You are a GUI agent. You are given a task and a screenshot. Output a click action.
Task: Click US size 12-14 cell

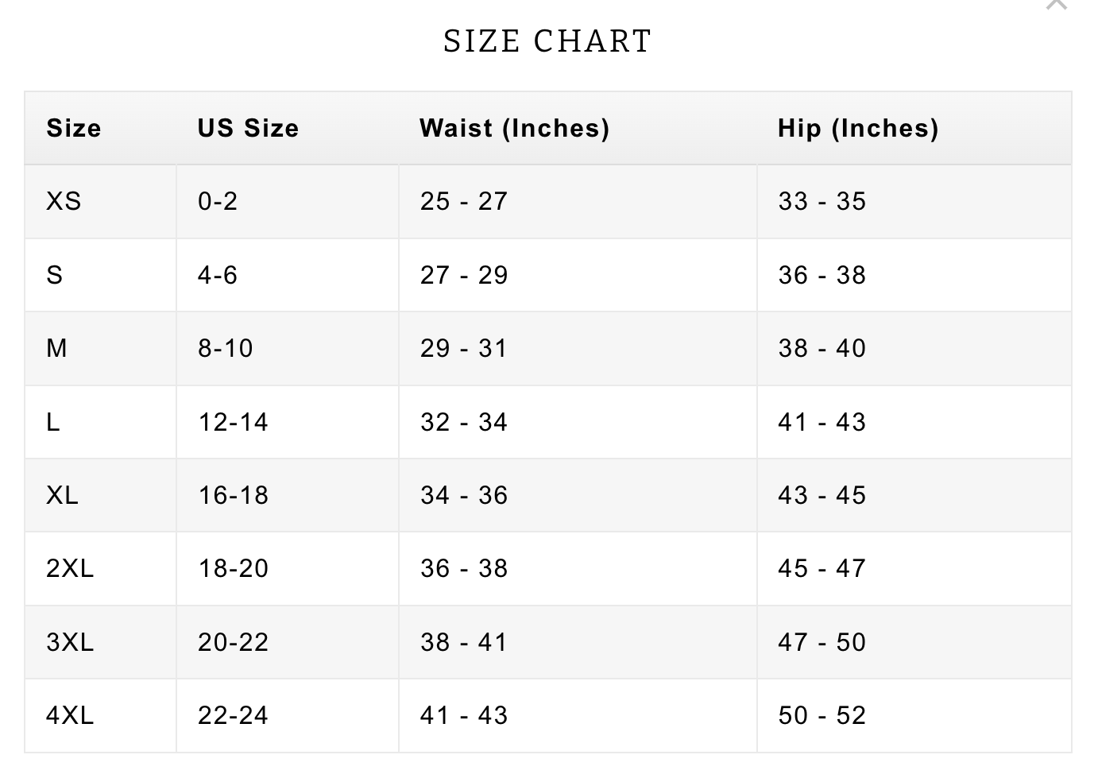point(233,422)
